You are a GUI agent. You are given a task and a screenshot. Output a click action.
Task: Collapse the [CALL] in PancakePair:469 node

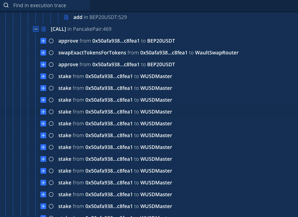[x=36, y=29]
